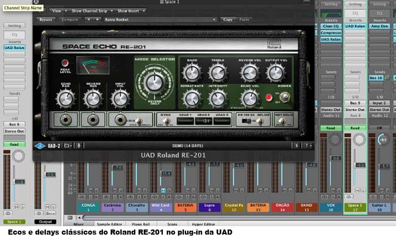Click the Read automation button on left strip
This screenshot has width=396, height=238.
coord(14,144)
